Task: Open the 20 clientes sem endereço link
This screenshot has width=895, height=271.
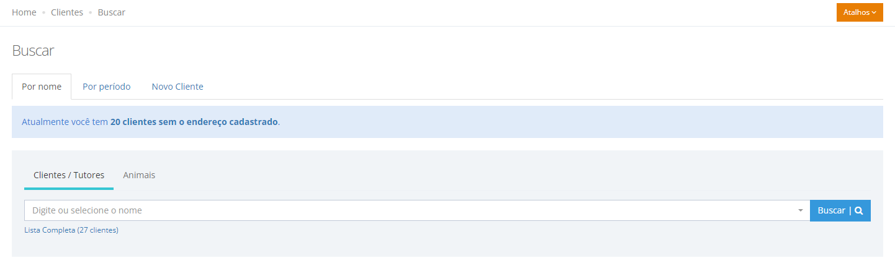Action: [194, 122]
